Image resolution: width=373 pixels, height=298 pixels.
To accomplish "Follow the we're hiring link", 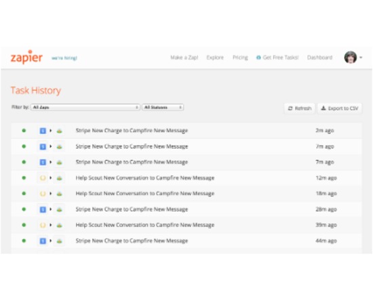I will (64, 58).
